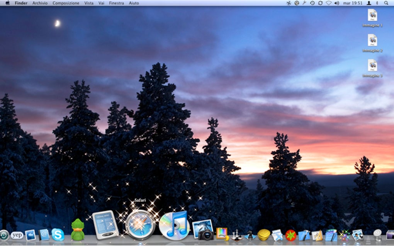Click the wrench menu bar icon
The width and height of the screenshot is (394, 246).
[304, 3]
